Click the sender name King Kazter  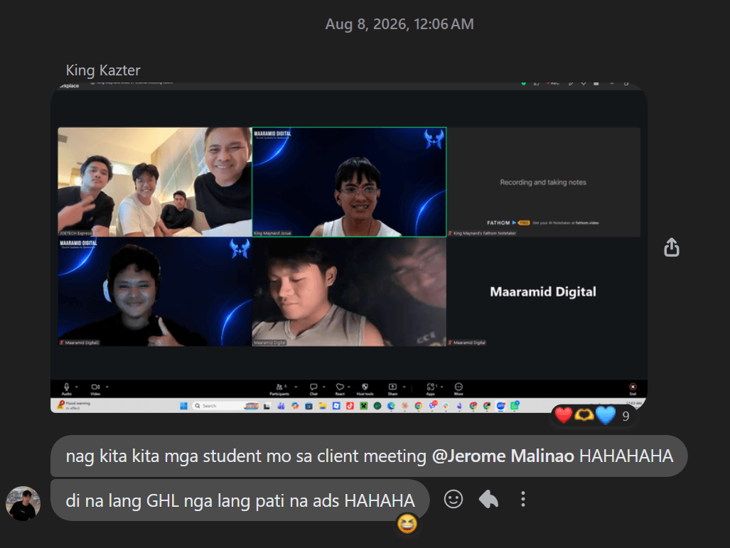click(x=103, y=70)
